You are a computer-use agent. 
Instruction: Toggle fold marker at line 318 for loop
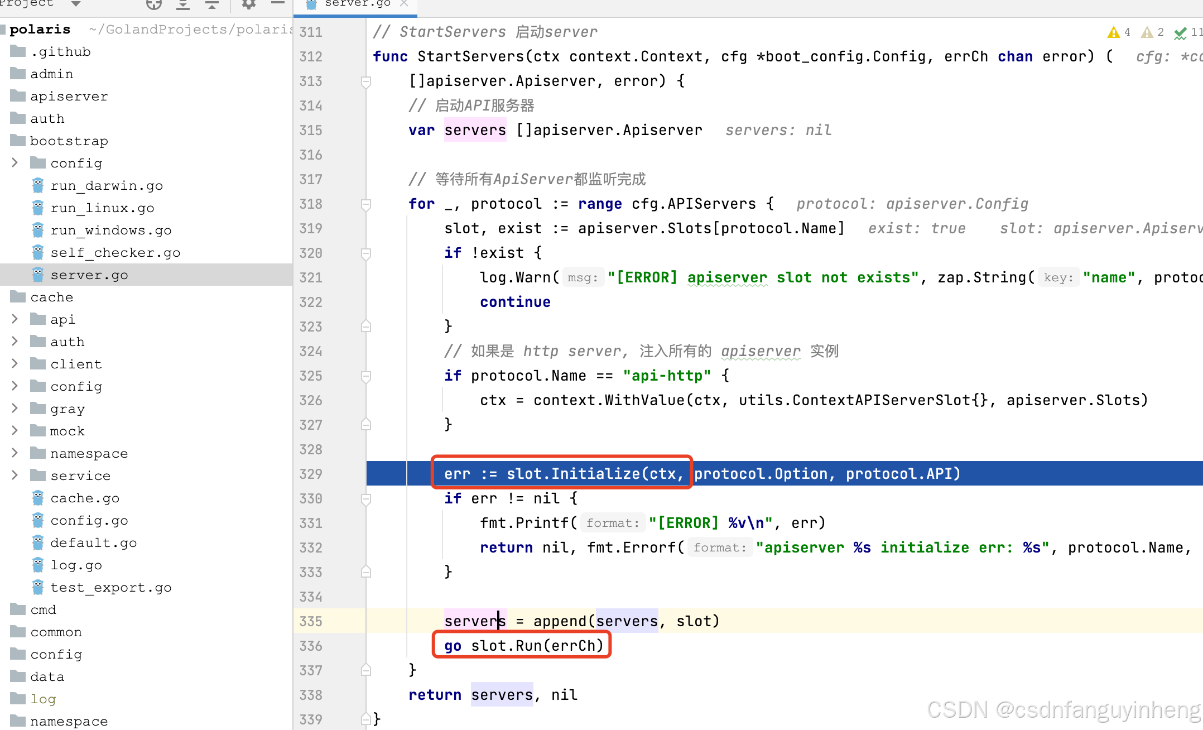(366, 204)
